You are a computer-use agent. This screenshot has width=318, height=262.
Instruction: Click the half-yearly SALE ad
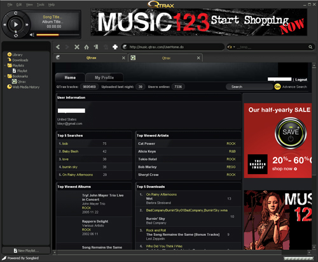(x=278, y=140)
